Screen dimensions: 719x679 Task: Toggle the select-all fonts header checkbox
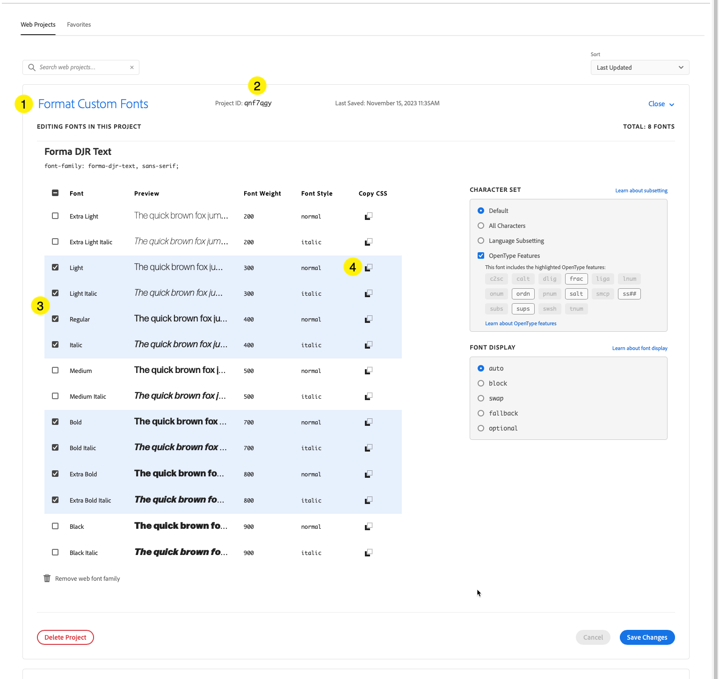point(55,193)
